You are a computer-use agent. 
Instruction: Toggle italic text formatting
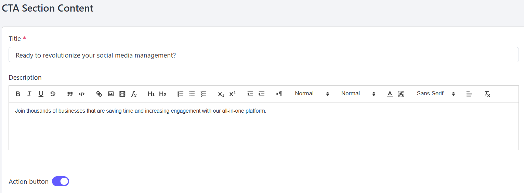click(29, 94)
